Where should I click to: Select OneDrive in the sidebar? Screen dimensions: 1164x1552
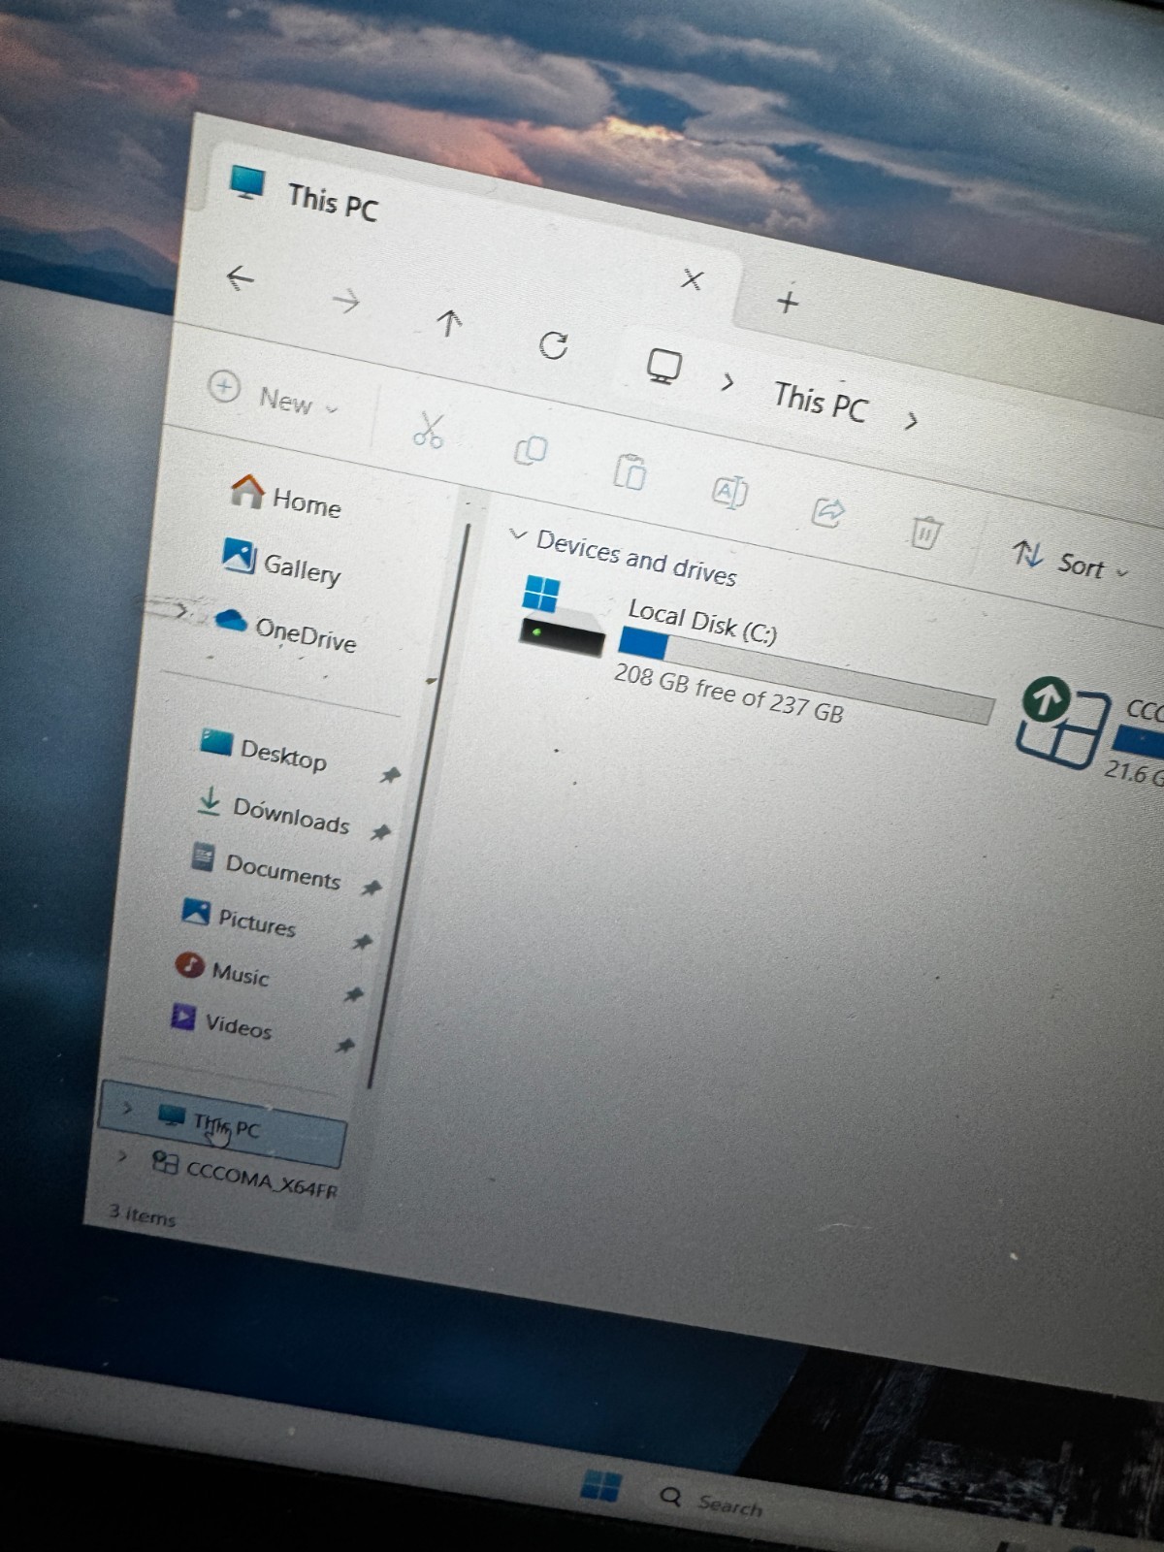coord(285,629)
